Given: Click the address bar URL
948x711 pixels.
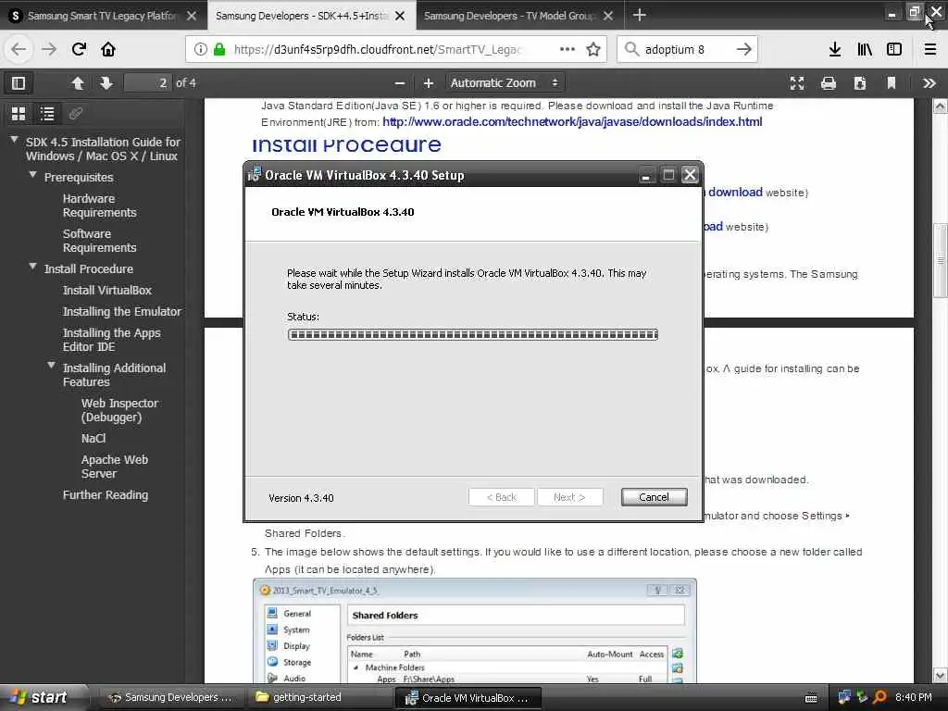Looking at the screenshot, I should pyautogui.click(x=378, y=50).
